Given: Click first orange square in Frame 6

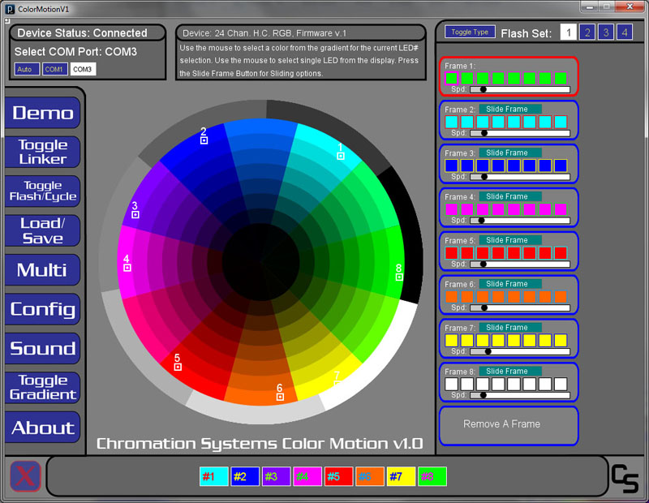Looking at the screenshot, I should (x=451, y=296).
